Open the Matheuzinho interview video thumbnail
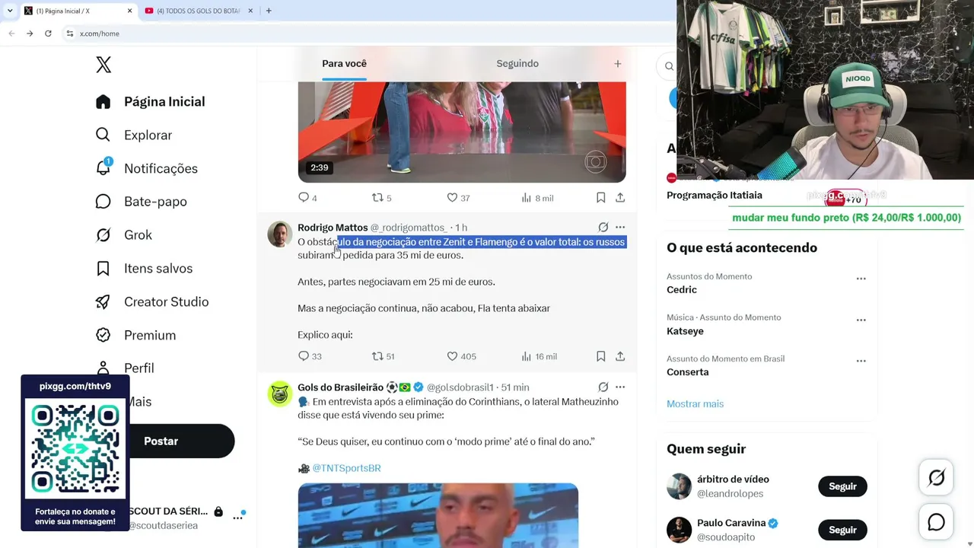 (x=438, y=515)
